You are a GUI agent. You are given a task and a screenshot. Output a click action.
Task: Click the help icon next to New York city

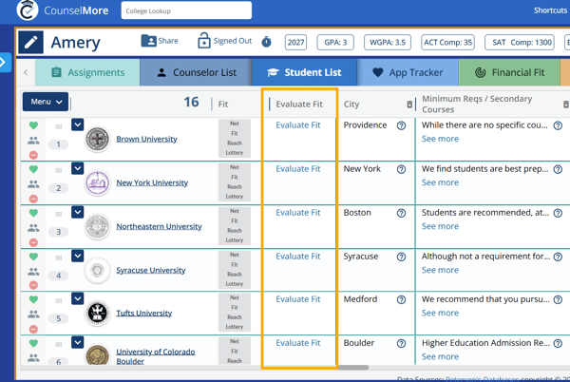(x=401, y=169)
